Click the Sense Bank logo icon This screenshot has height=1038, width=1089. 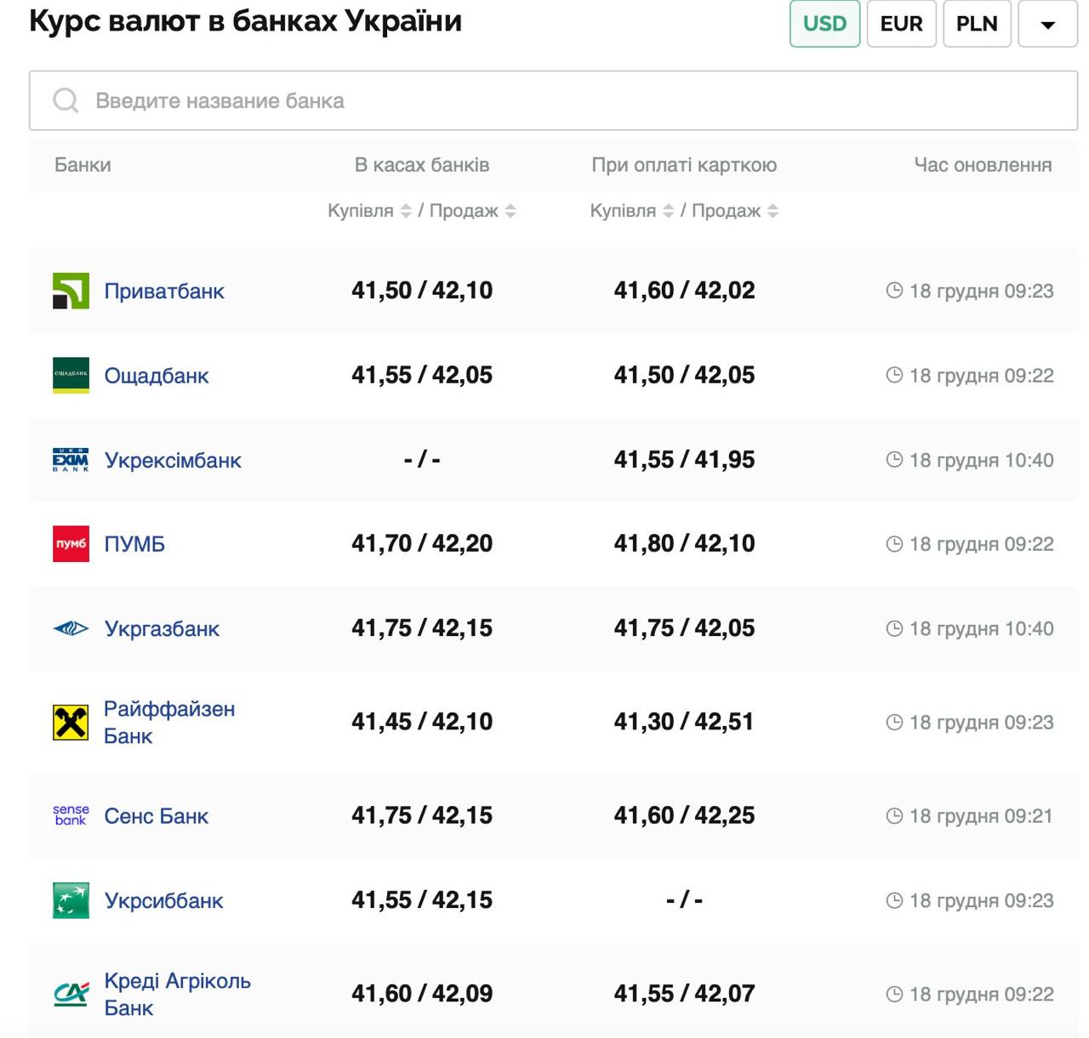71,815
